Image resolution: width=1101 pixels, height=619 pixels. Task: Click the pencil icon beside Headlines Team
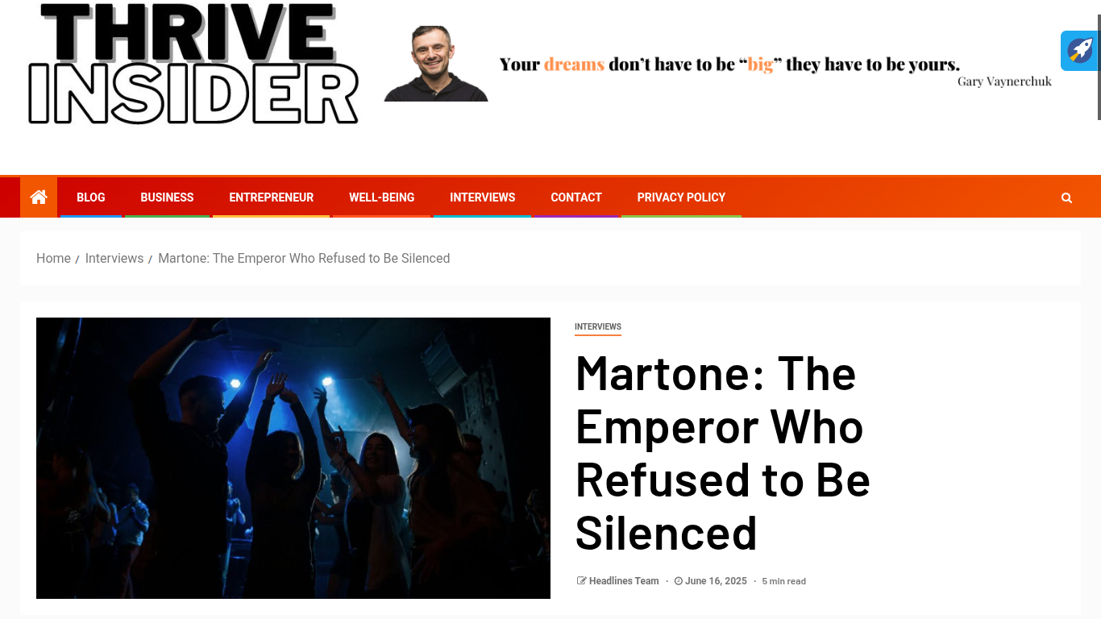pyautogui.click(x=581, y=581)
